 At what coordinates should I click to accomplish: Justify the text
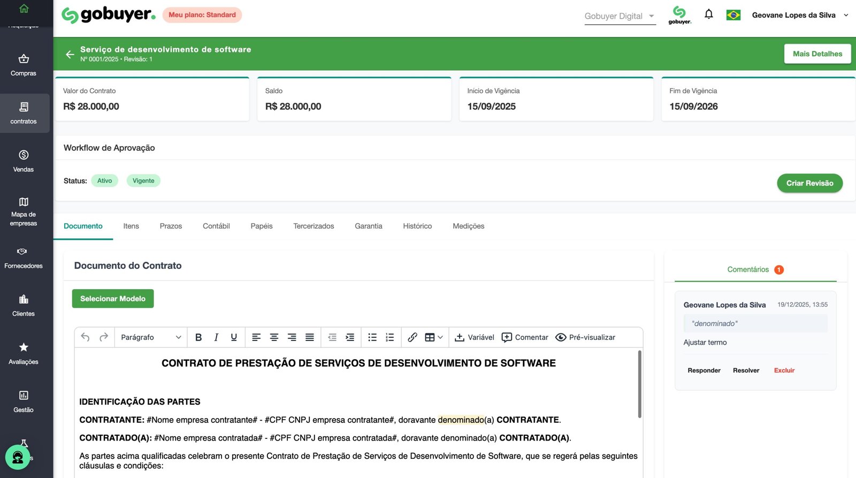pyautogui.click(x=310, y=337)
